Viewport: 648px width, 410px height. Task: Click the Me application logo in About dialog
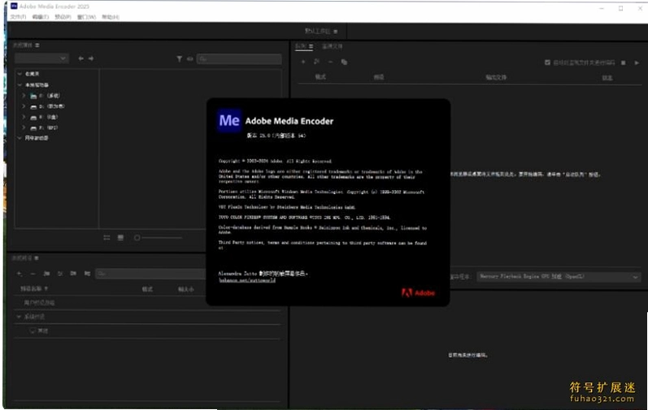[x=229, y=120]
